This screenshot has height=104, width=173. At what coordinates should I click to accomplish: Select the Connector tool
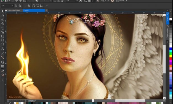(x=3, y=58)
